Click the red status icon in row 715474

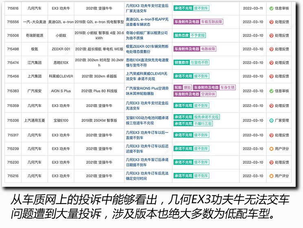271,63
